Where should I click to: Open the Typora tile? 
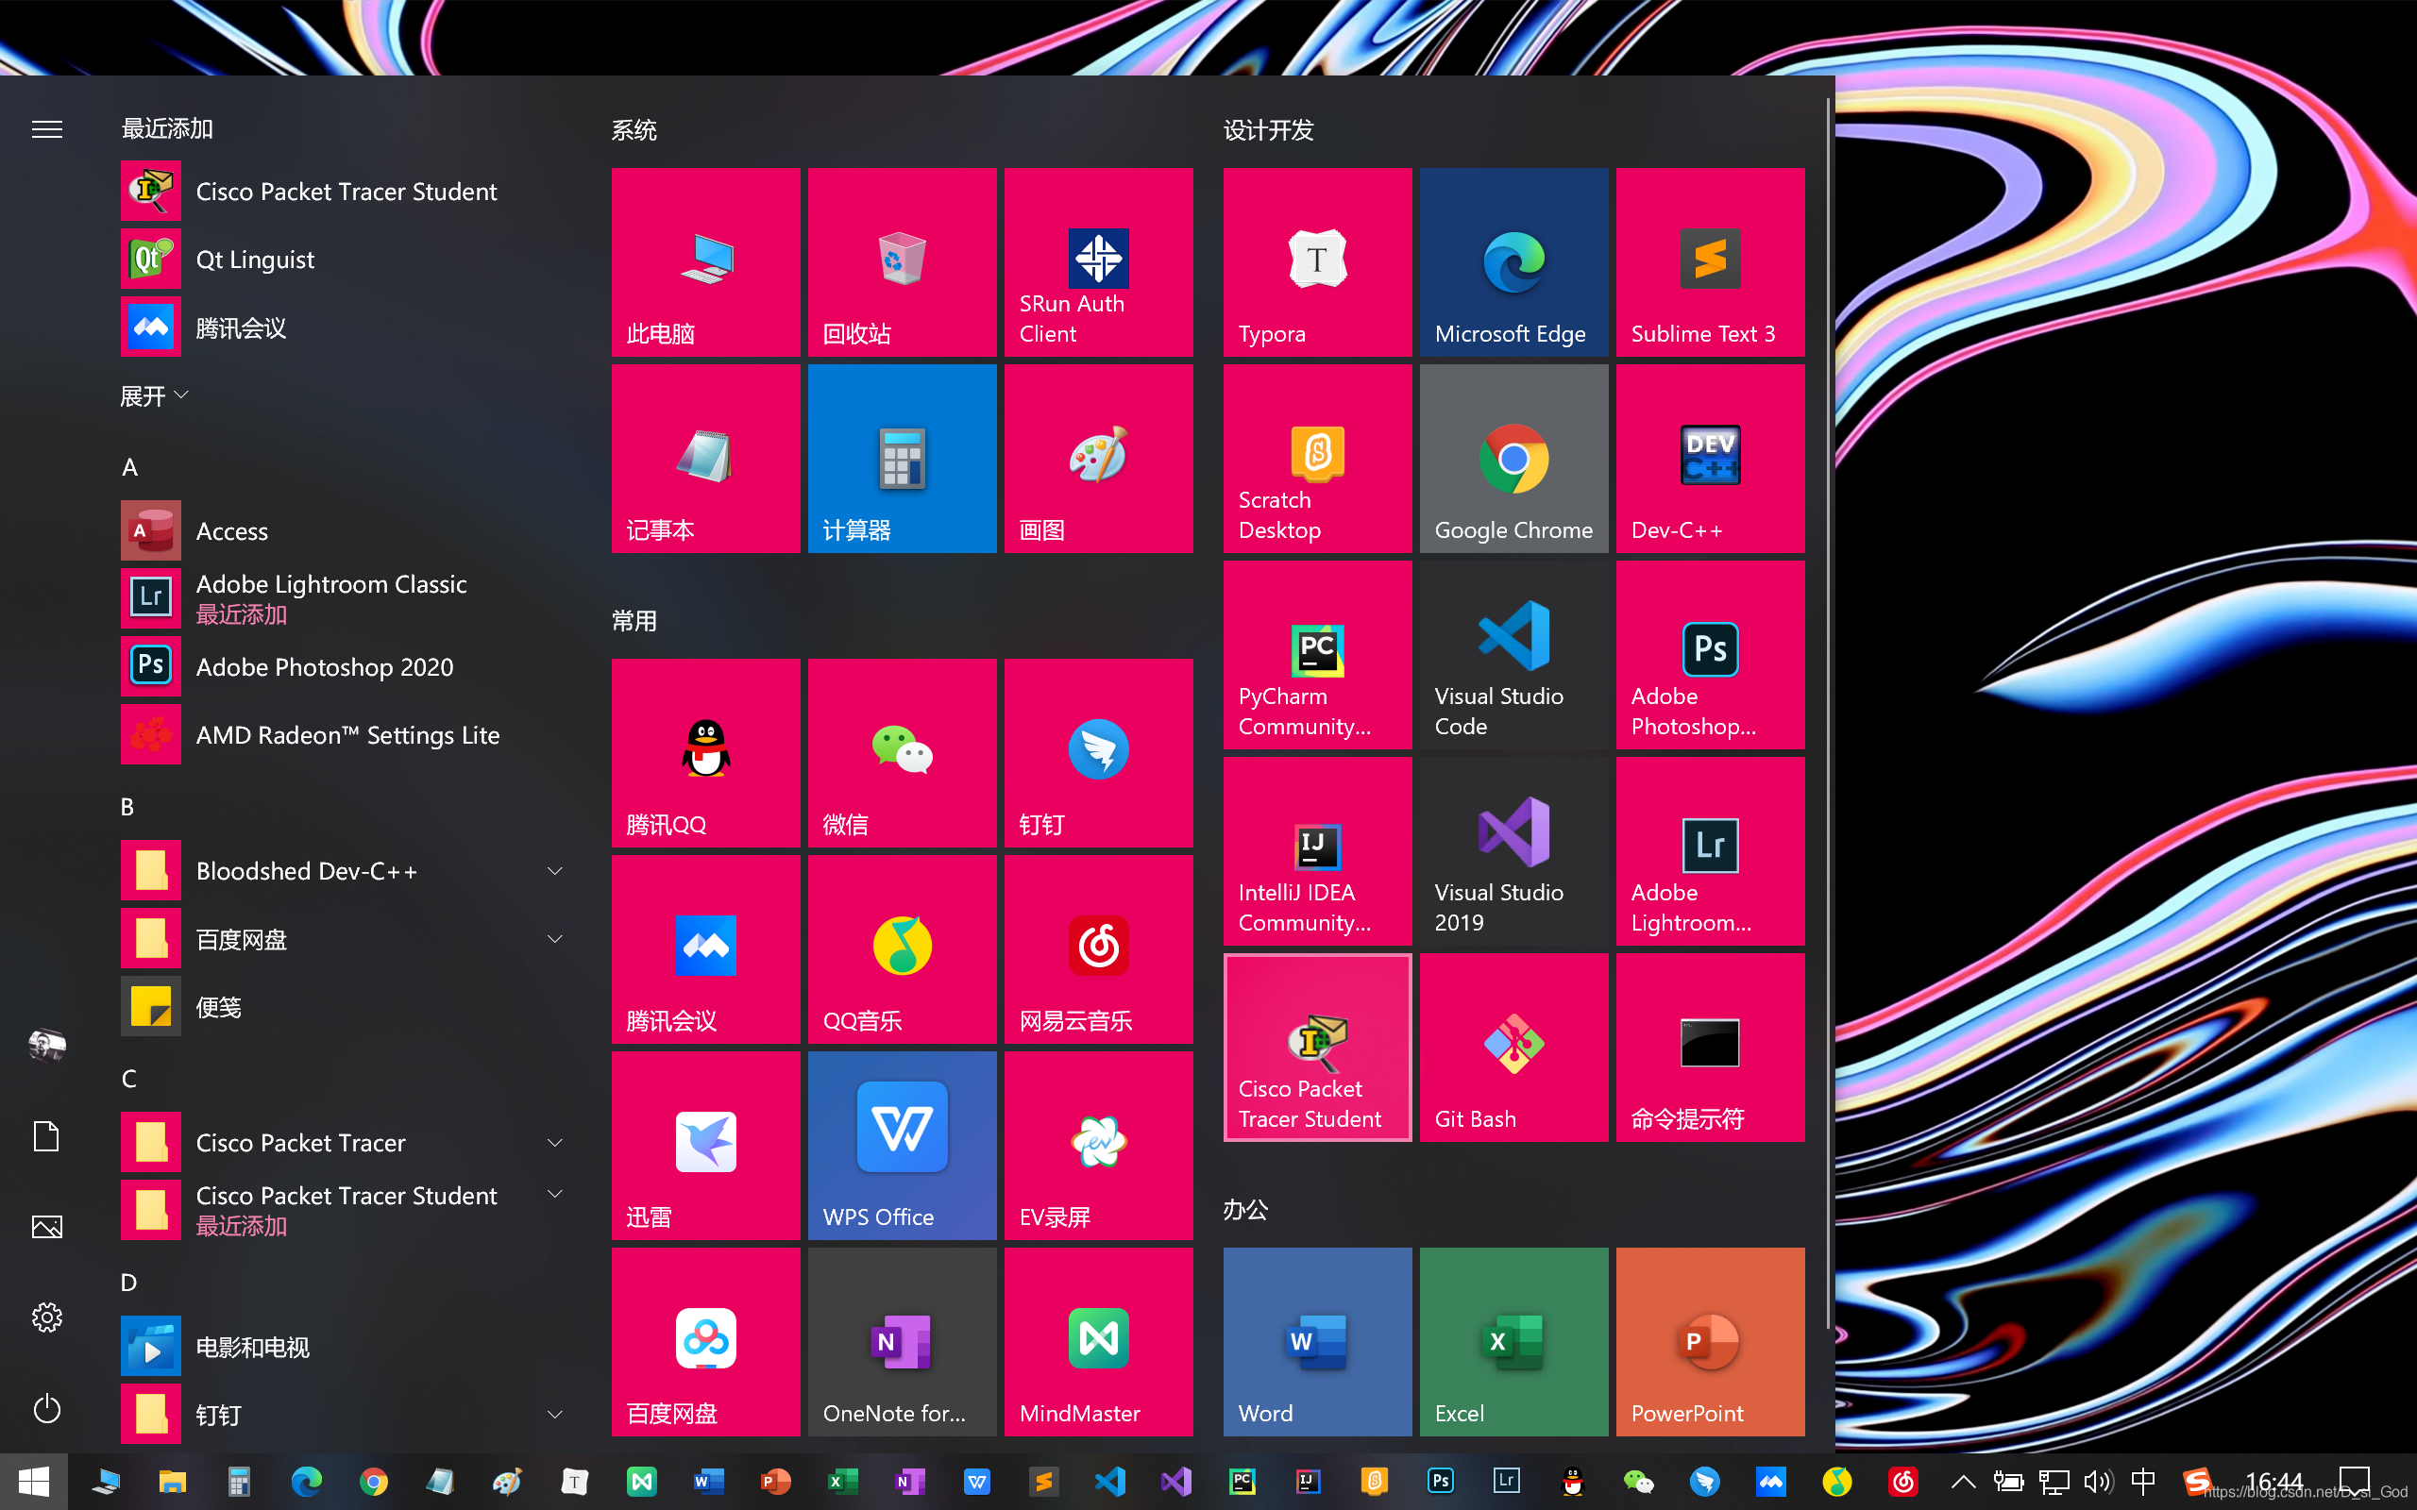1316,261
